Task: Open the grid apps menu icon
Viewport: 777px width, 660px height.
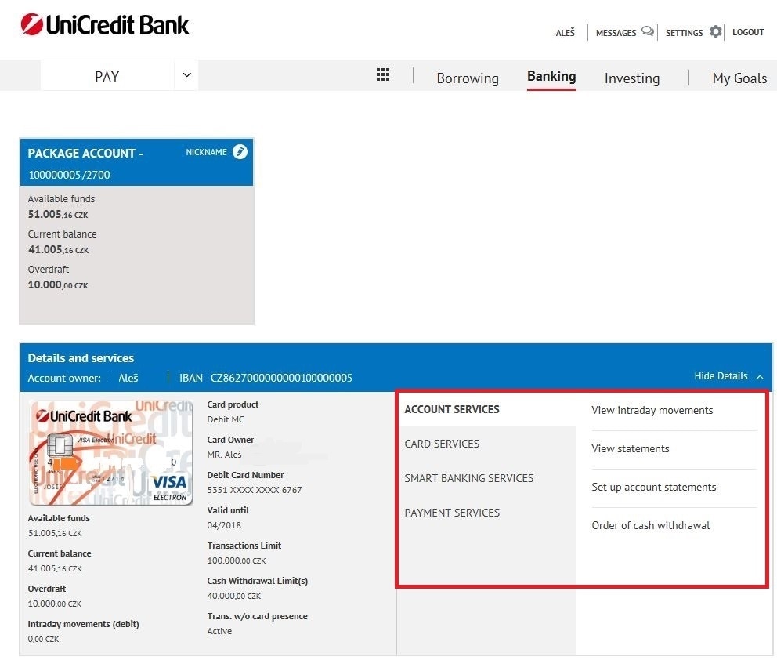Action: tap(382, 74)
